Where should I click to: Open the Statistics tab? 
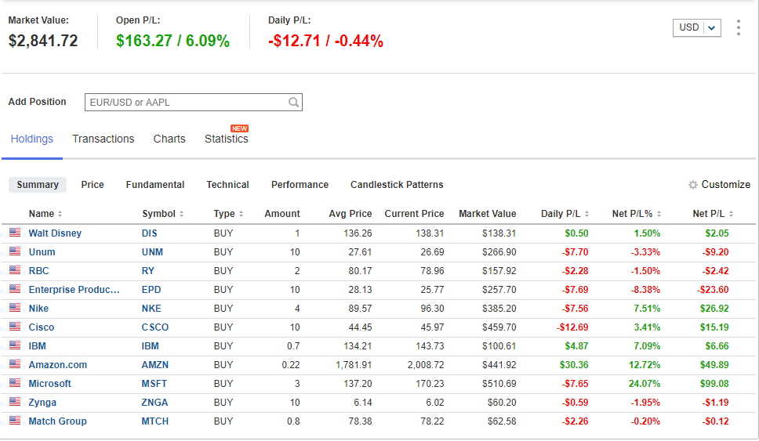pos(226,139)
